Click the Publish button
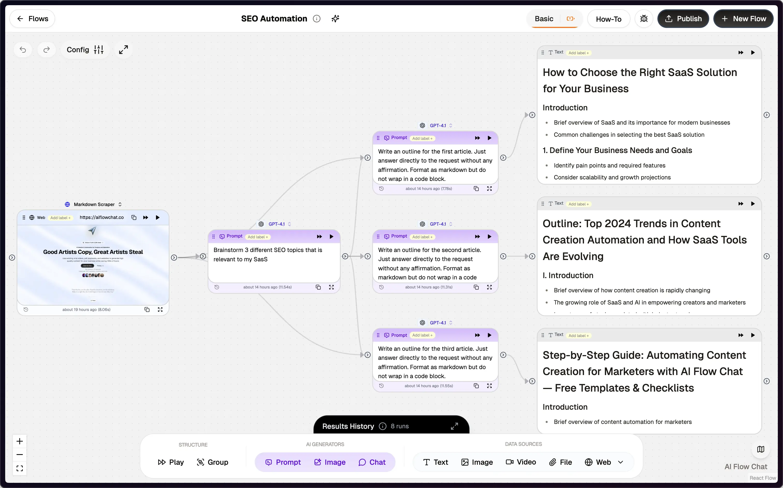 pyautogui.click(x=683, y=19)
